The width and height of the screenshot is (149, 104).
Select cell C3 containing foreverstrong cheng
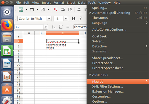(x=62, y=46)
